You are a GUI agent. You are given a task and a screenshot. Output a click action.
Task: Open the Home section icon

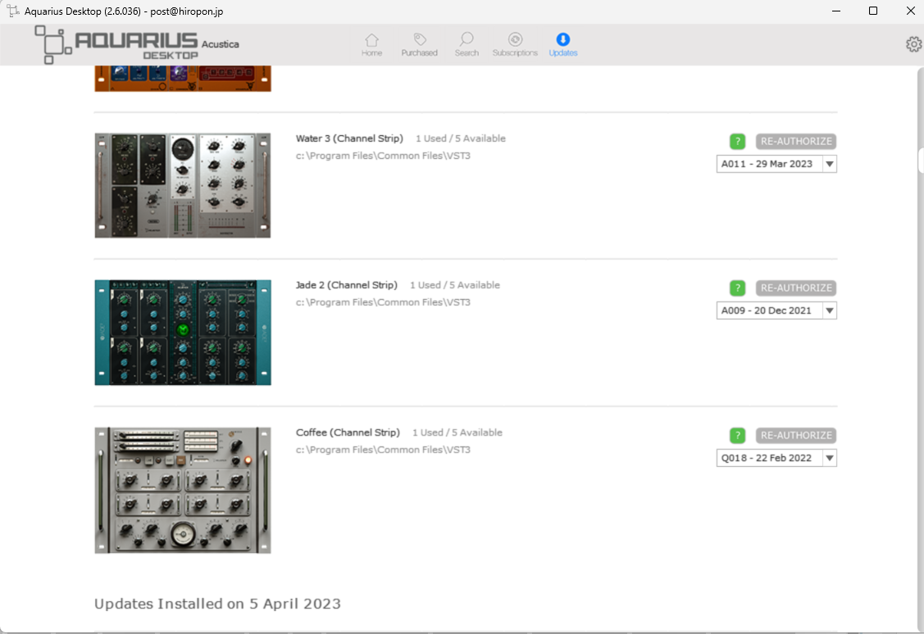point(371,40)
